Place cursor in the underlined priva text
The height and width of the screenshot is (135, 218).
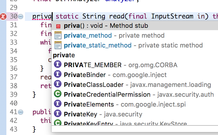(x=42, y=17)
